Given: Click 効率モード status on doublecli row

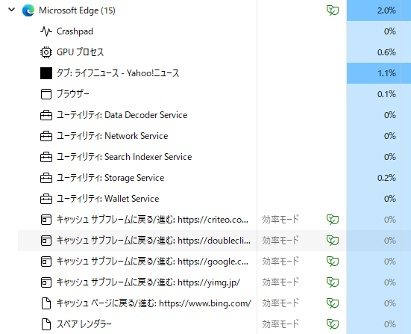Looking at the screenshot, I should coord(280,241).
